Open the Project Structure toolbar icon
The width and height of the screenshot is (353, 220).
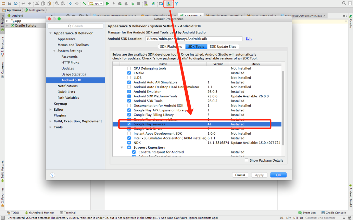[x=161, y=3]
